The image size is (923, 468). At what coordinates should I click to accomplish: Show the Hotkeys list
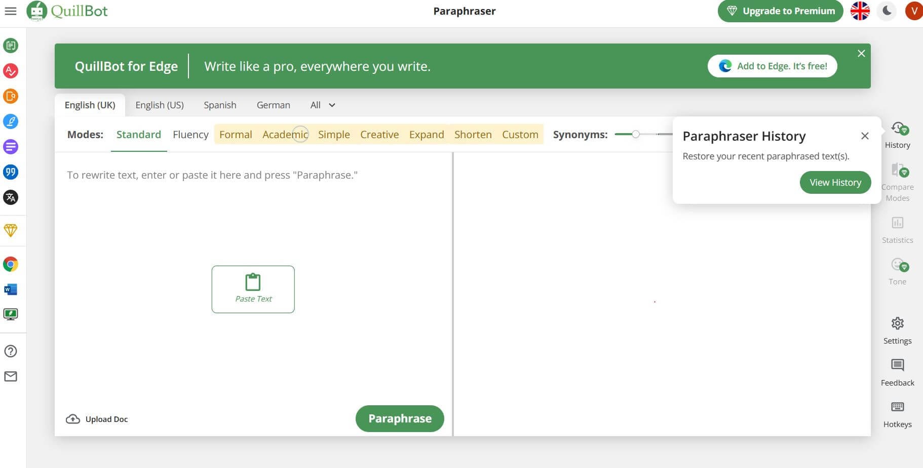click(898, 415)
